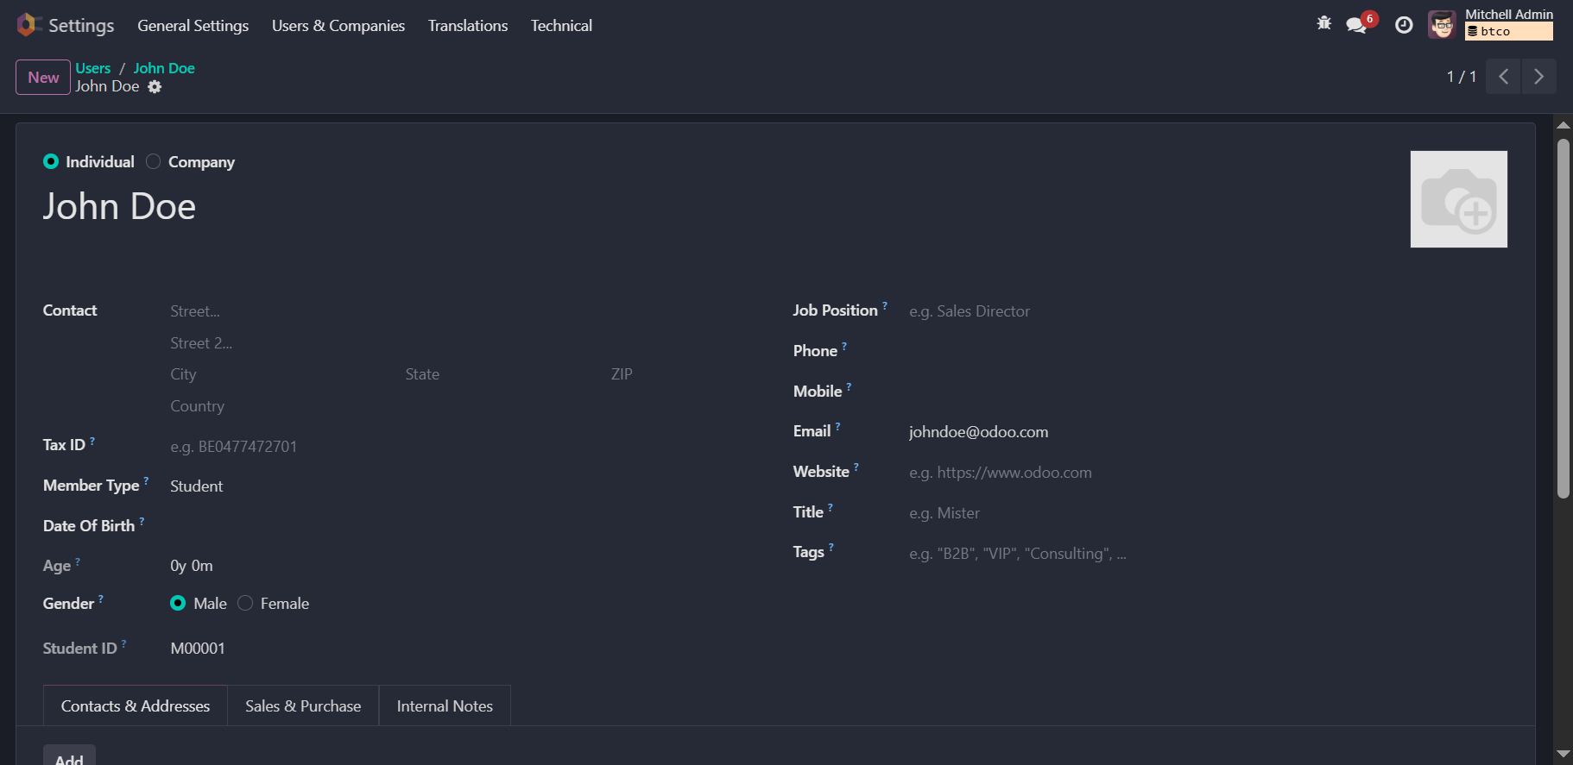Open the chat messages icon
Screen dimensions: 1573x765
1356,25
